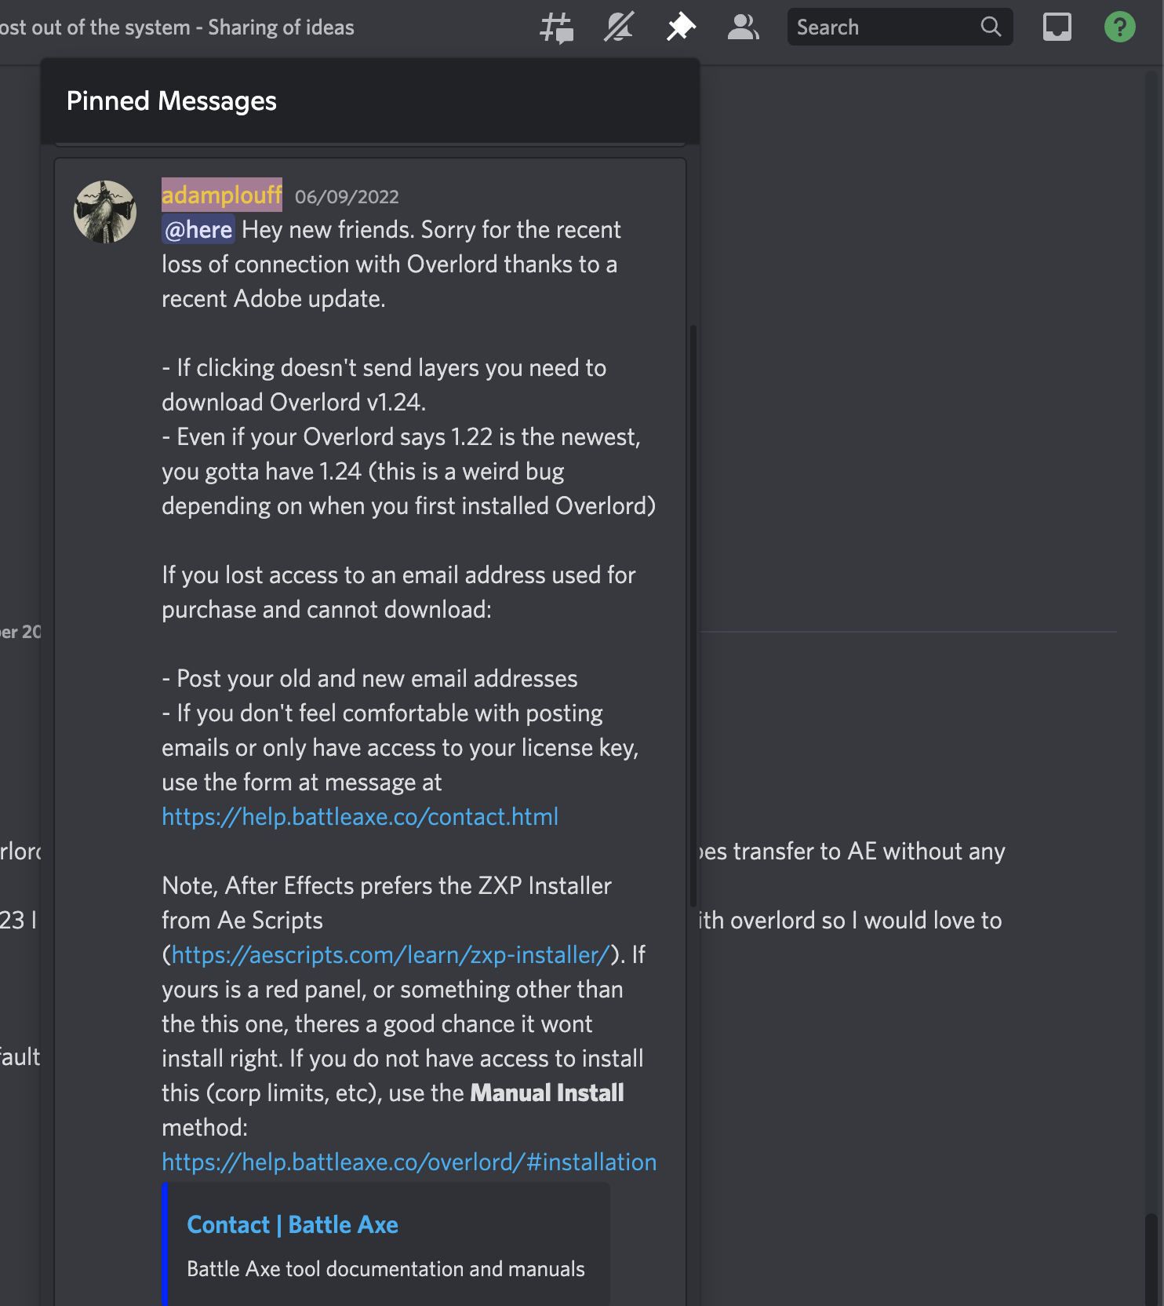This screenshot has height=1306, width=1164.
Task: Unmute channel notifications via the crossed bell
Action: tap(618, 26)
